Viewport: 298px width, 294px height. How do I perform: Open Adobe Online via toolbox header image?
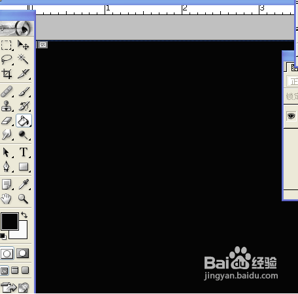tap(16, 29)
